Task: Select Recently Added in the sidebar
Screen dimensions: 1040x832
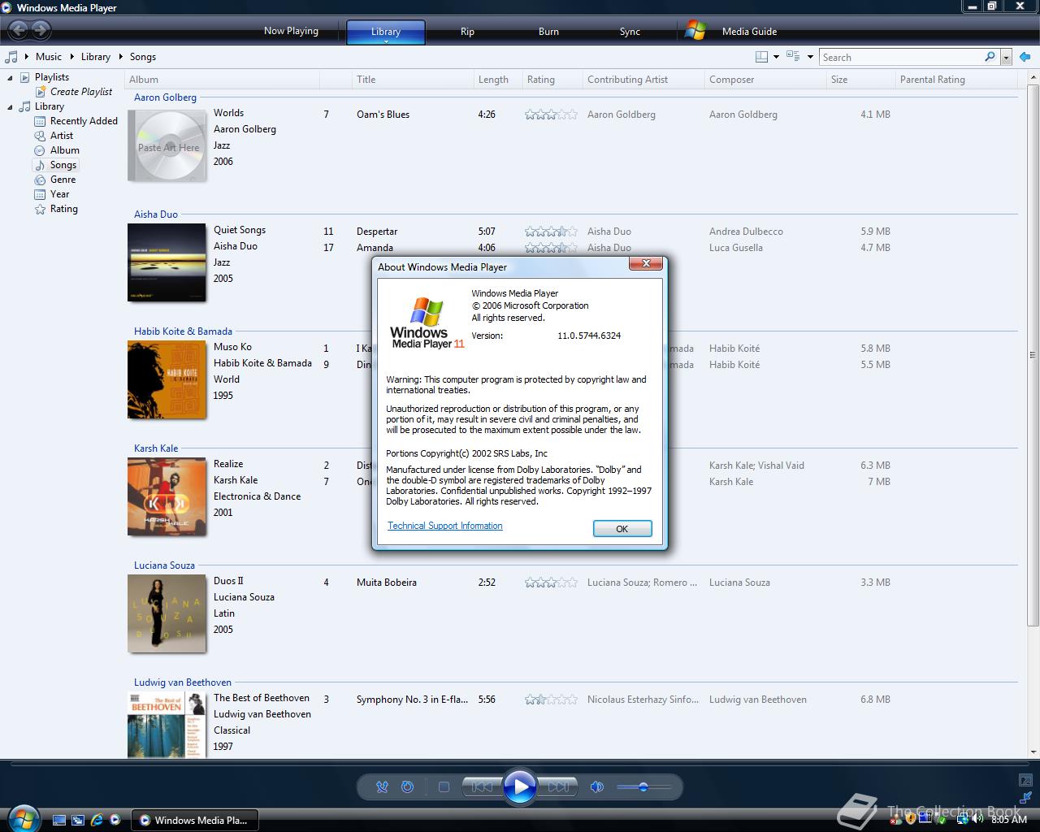Action: click(x=84, y=121)
